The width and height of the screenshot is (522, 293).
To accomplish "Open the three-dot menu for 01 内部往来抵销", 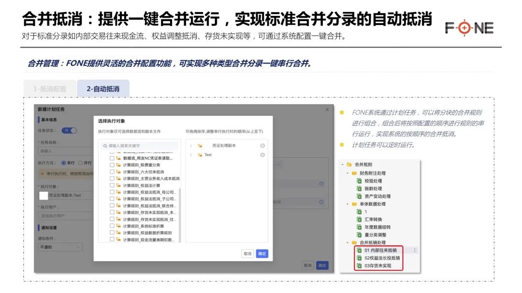I will [x=416, y=251].
